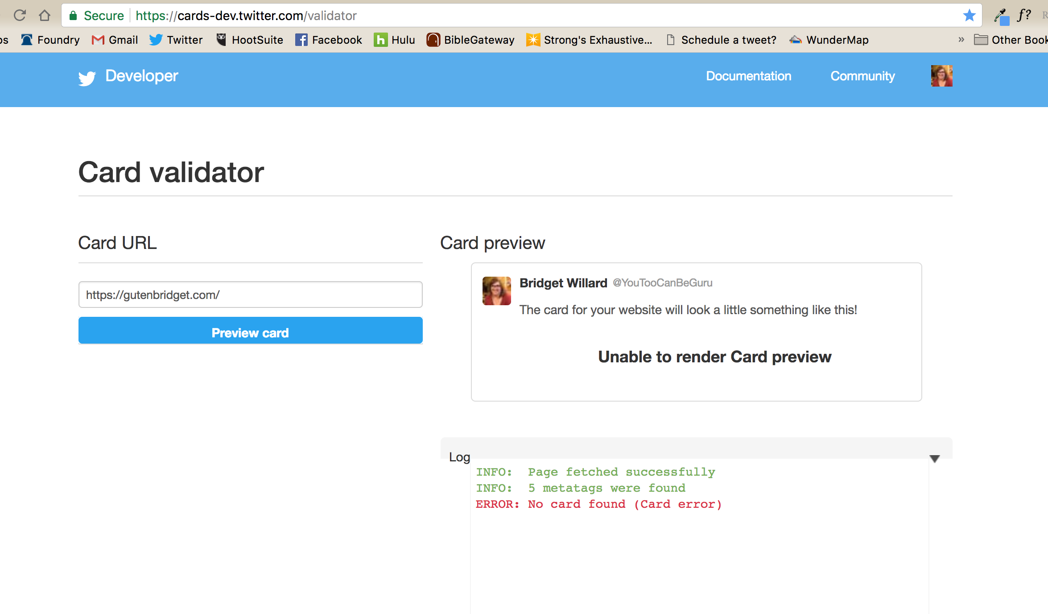The width and height of the screenshot is (1048, 614).
Task: Open the Documentation menu item
Action: [748, 76]
